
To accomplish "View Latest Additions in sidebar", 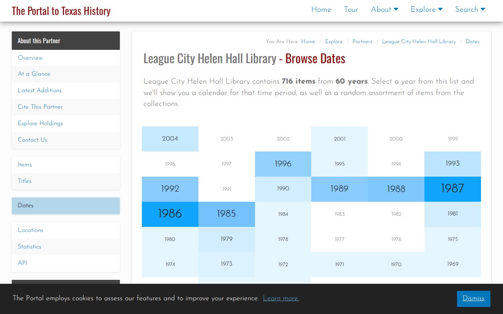I will pos(66,91).
